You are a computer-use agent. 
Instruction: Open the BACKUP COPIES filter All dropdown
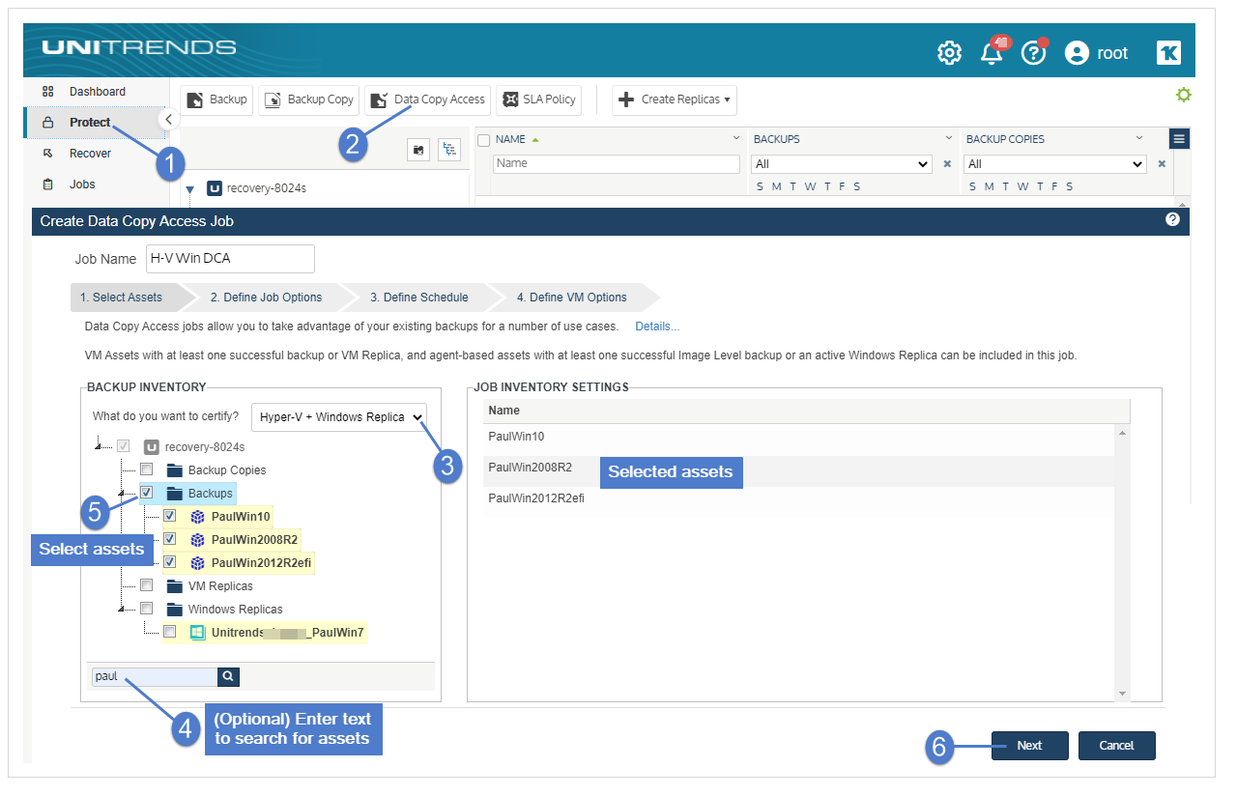click(1055, 164)
